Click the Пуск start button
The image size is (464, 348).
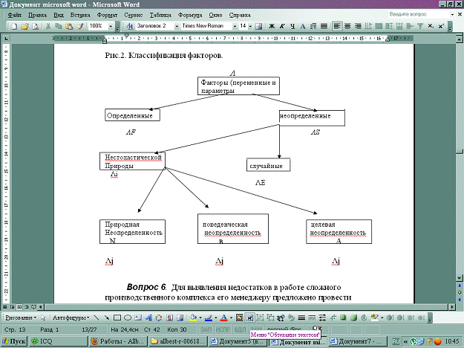tap(13, 341)
